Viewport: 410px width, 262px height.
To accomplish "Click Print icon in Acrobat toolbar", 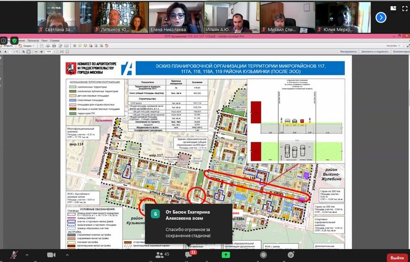I will [x=54, y=46].
